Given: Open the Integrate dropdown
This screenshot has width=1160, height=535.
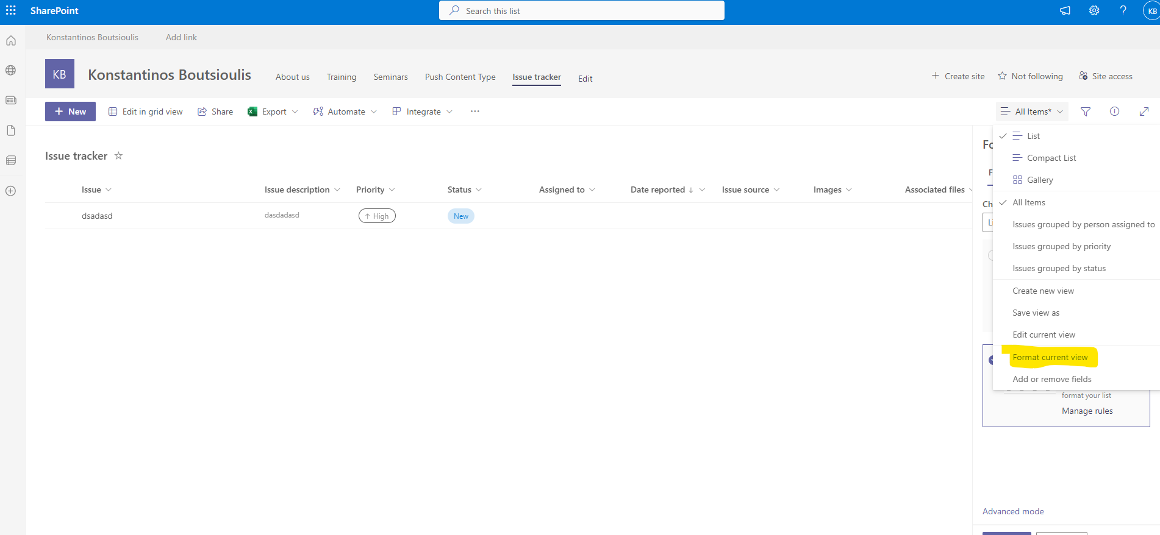Looking at the screenshot, I should click(423, 112).
